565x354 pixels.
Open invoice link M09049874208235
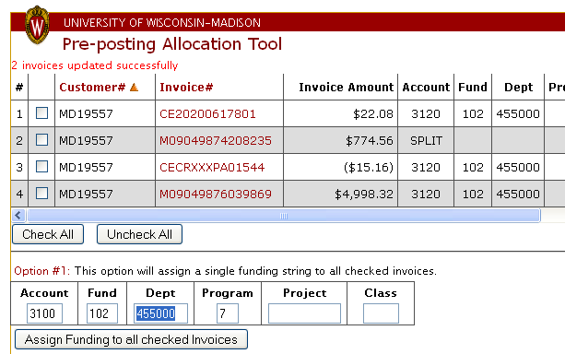216,141
